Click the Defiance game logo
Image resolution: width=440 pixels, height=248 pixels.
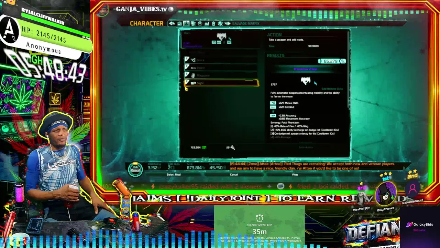(x=372, y=233)
